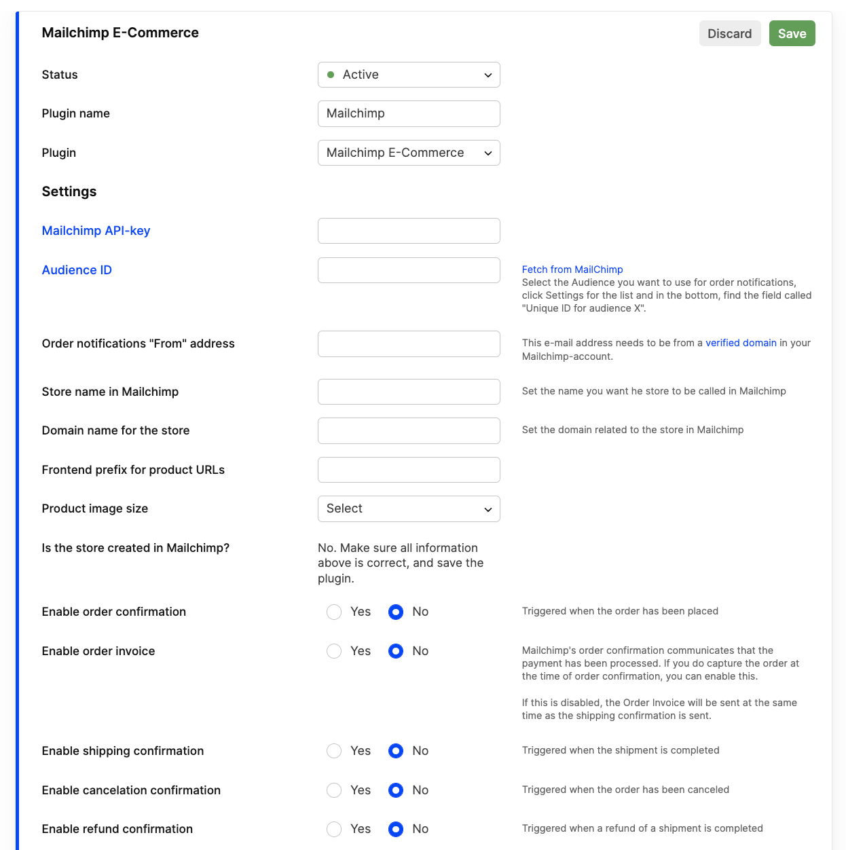This screenshot has width=846, height=850.
Task: Expand the Plugin selection dropdown
Action: [408, 153]
